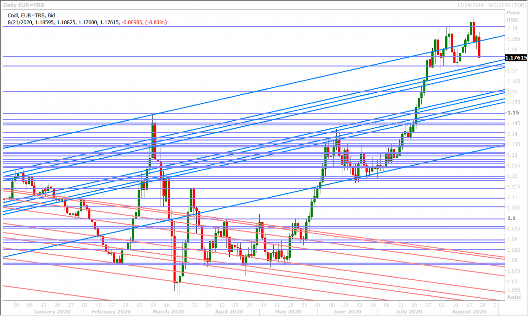Select August 2020 on the time axis
The image size is (528, 316).
click(469, 312)
